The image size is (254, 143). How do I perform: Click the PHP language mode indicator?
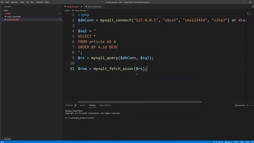point(248,142)
